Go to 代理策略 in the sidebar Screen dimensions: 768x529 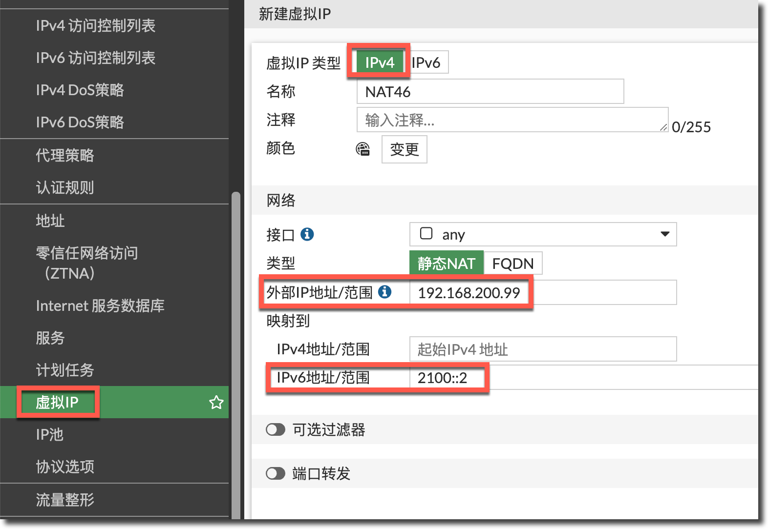coord(65,155)
